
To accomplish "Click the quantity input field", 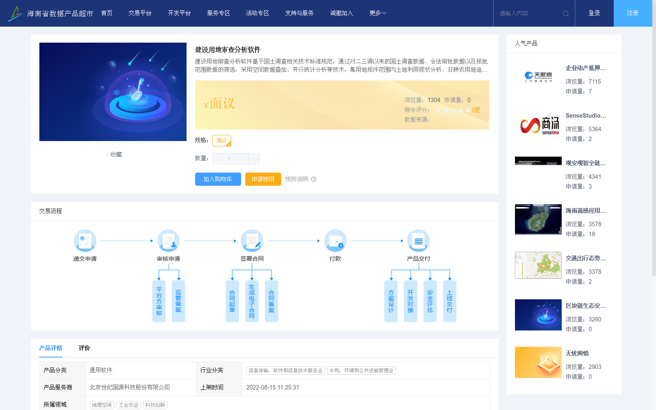I will [230, 159].
